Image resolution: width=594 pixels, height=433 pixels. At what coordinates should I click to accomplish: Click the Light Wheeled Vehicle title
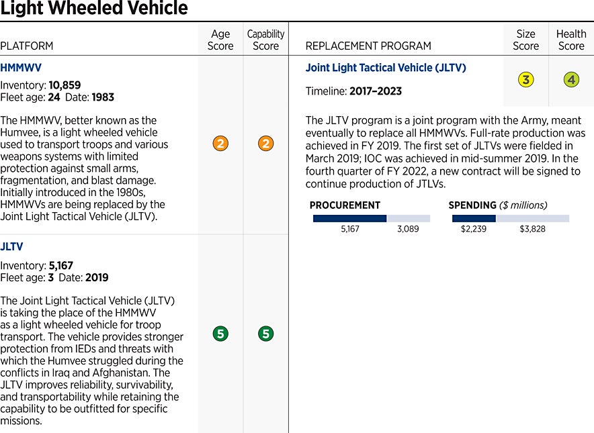click(94, 9)
